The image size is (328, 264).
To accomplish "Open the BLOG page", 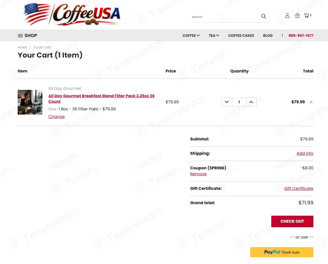I will [268, 36].
